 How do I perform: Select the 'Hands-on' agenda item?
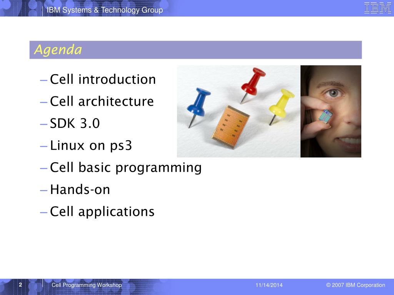[80, 190]
